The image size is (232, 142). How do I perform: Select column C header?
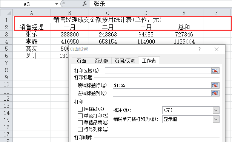(x=108, y=13)
